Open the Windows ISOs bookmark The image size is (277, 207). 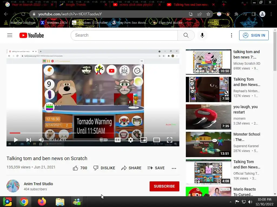(x=54, y=23)
